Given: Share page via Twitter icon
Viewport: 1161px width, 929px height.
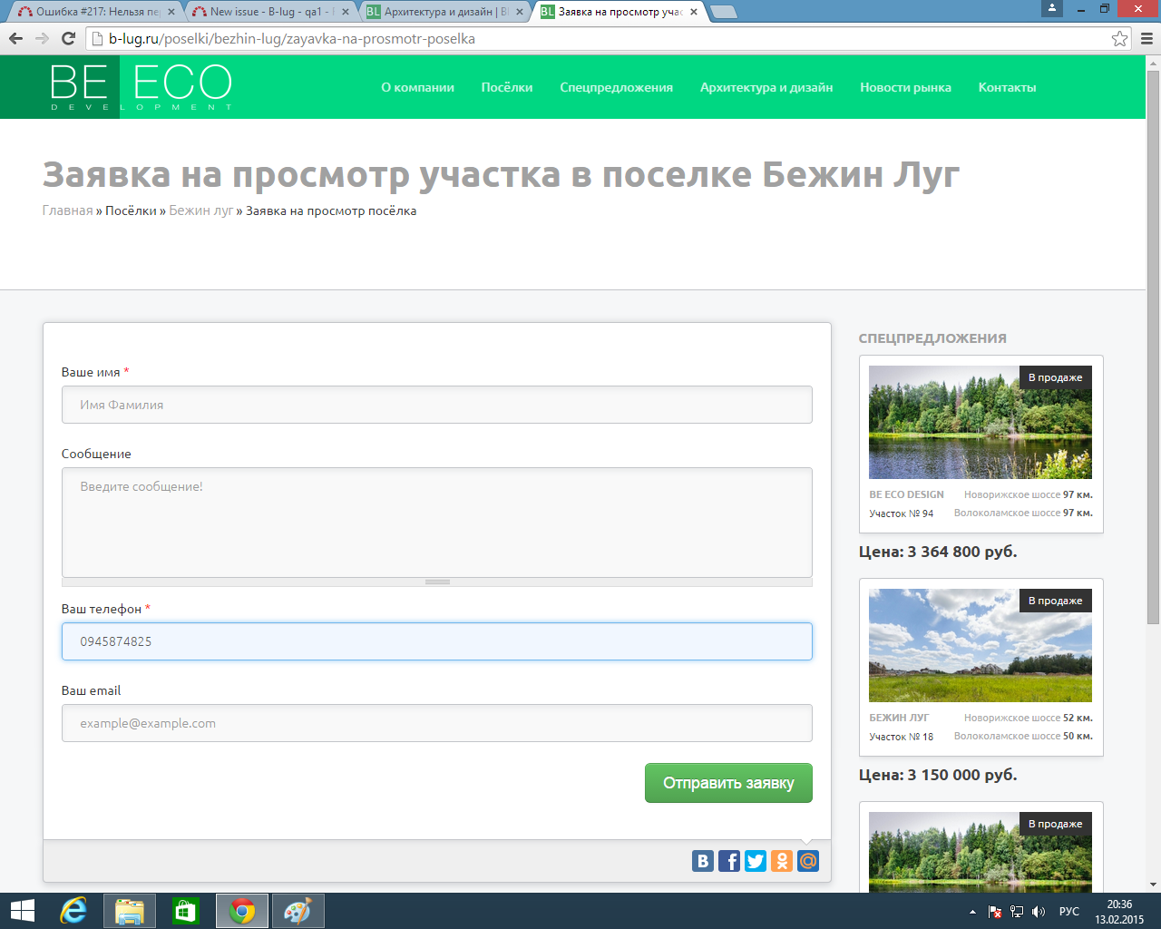Looking at the screenshot, I should tap(755, 861).
